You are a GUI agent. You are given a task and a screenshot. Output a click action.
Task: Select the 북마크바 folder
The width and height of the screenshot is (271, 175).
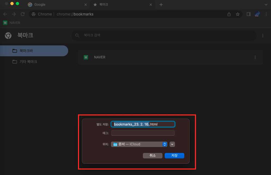click(x=34, y=51)
